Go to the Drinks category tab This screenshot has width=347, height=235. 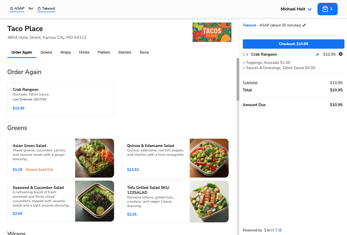[x=84, y=52]
